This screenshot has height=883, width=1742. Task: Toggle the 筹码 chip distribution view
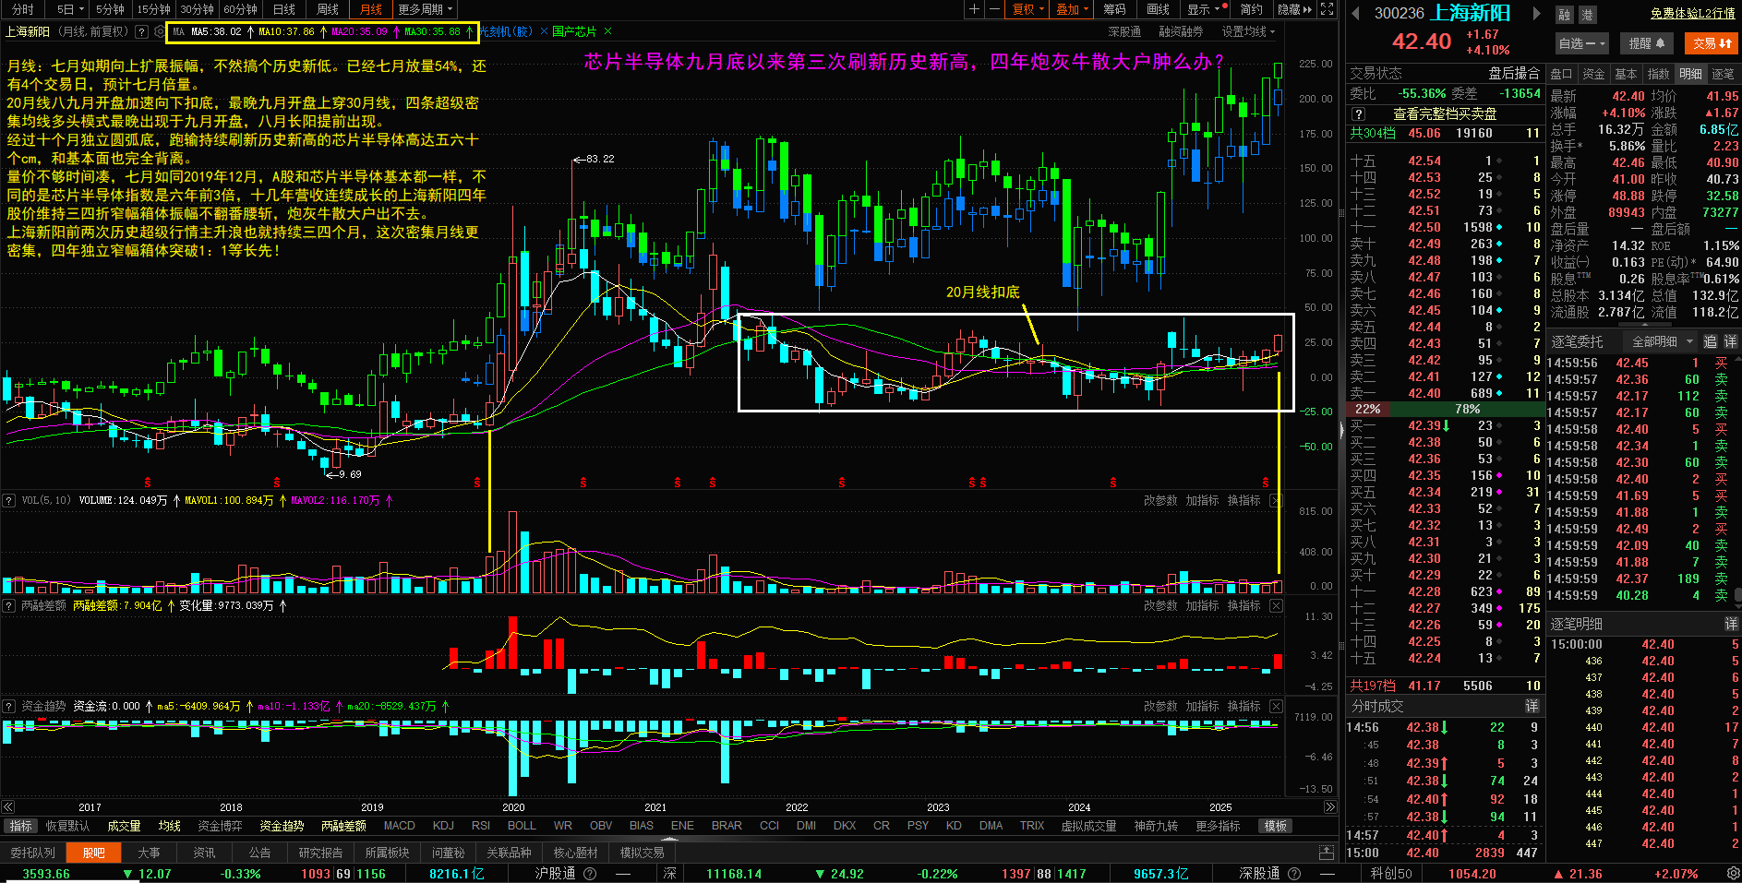click(x=1114, y=9)
